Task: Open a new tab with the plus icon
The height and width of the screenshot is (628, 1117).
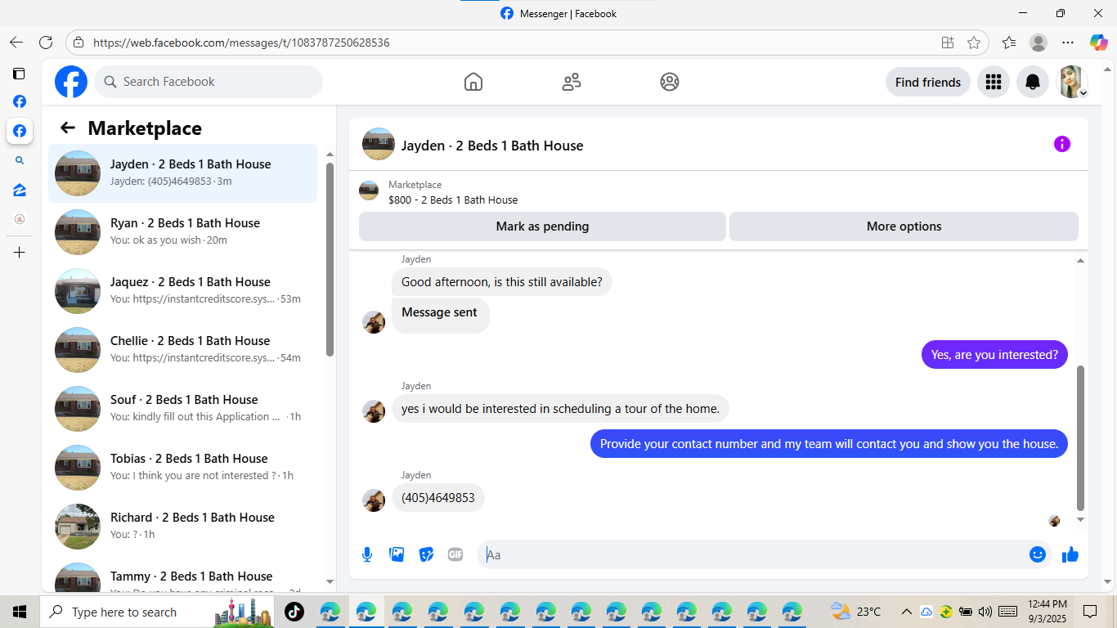Action: (x=20, y=253)
